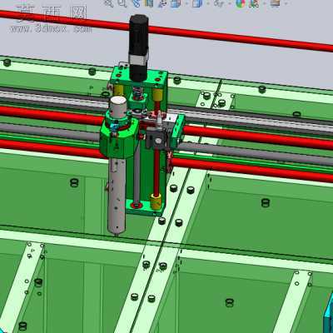Click the Apply Scene icon
Screen dimensions: 333x333
pos(254,2)
